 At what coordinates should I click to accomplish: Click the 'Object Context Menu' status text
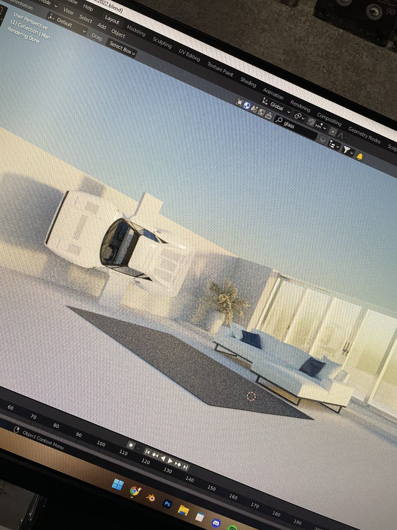coord(43,440)
